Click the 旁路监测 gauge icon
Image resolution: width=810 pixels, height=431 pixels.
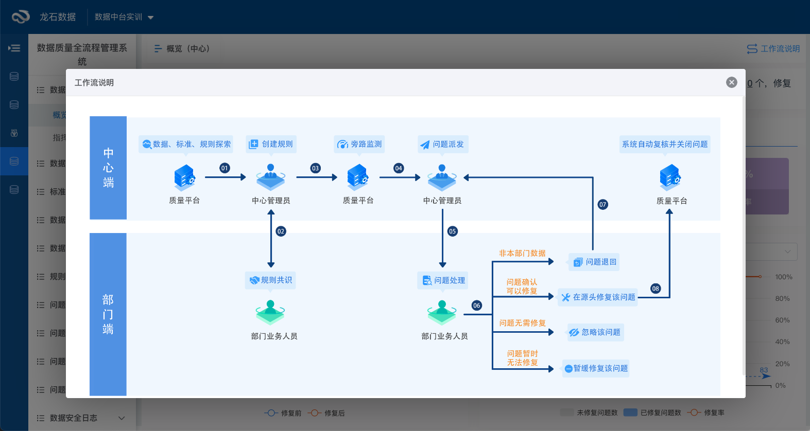[x=342, y=145]
